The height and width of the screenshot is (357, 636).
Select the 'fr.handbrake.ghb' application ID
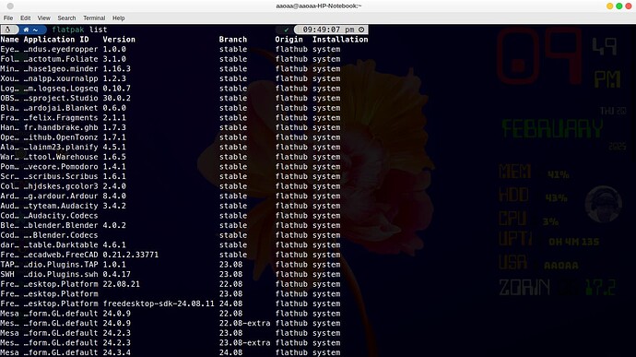coord(61,127)
